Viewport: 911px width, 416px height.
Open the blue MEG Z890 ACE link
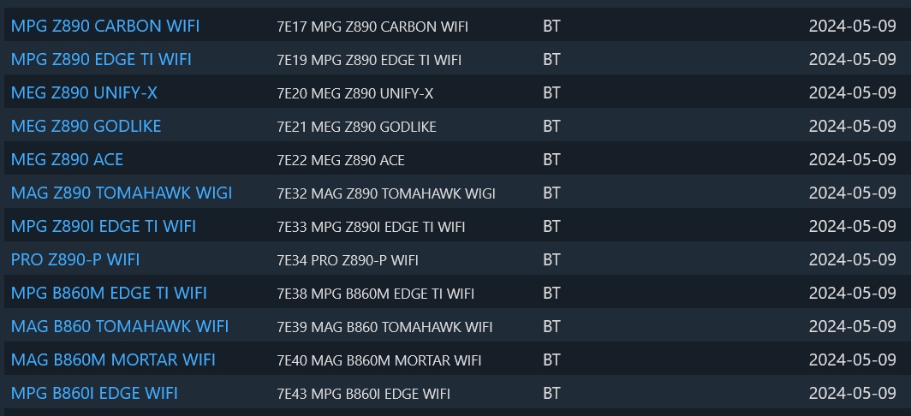(67, 160)
